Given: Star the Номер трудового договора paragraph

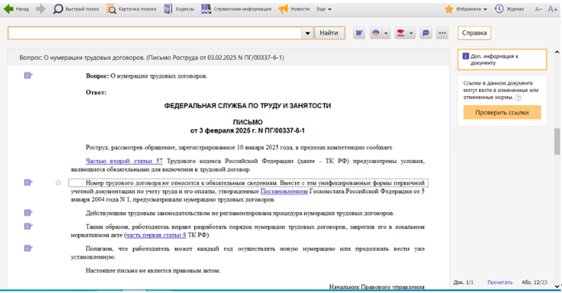Looking at the screenshot, I should point(58,182).
